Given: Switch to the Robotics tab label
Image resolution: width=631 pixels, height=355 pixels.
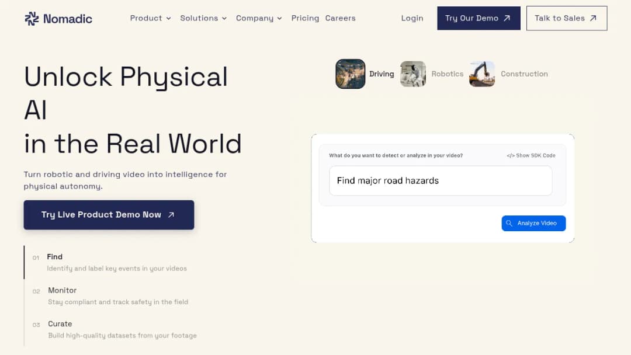Looking at the screenshot, I should coord(447,74).
